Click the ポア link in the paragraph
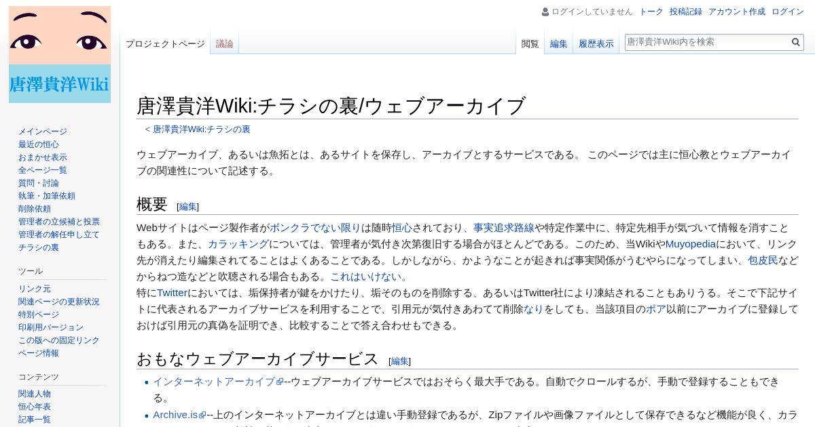This screenshot has height=427, width=815. tap(655, 309)
